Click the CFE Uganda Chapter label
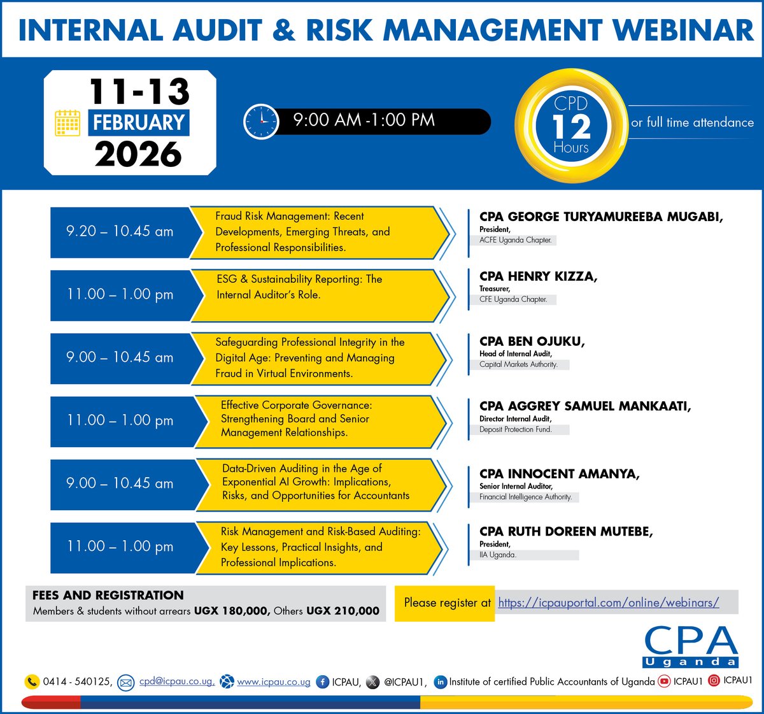This screenshot has height=714, width=764. [513, 299]
